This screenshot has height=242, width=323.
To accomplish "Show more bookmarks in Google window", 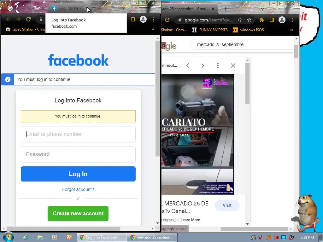I will 292,30.
